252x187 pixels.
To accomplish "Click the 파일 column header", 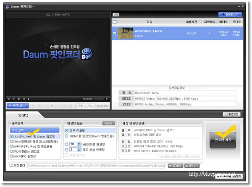I will 149,22.
